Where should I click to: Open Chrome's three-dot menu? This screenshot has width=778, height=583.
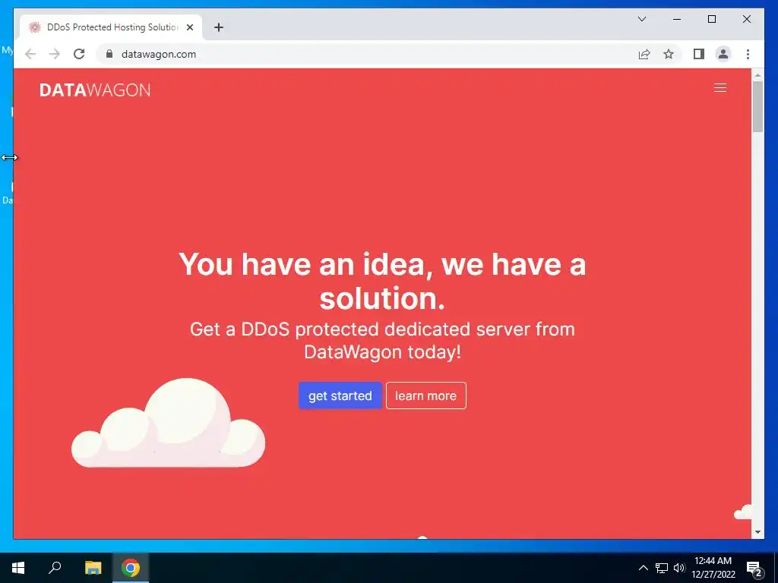point(748,54)
